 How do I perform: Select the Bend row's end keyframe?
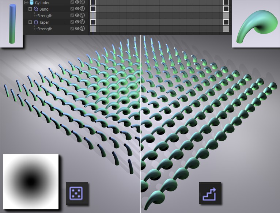[x=226, y=9]
